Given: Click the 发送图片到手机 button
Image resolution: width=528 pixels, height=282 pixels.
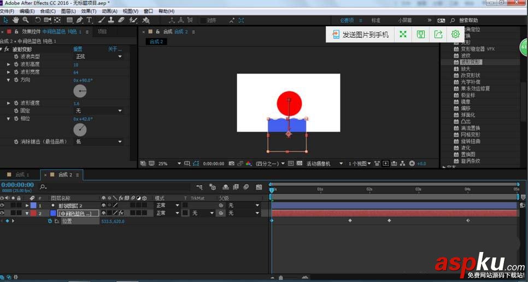Looking at the screenshot, I should tap(360, 34).
